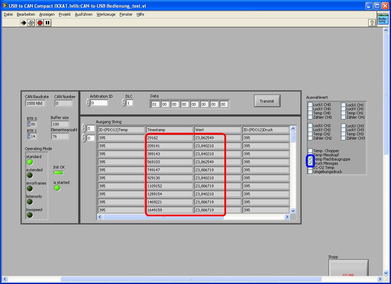Enable the Zähler CH0 checkbox
This screenshot has width=391, height=284.
(310, 117)
